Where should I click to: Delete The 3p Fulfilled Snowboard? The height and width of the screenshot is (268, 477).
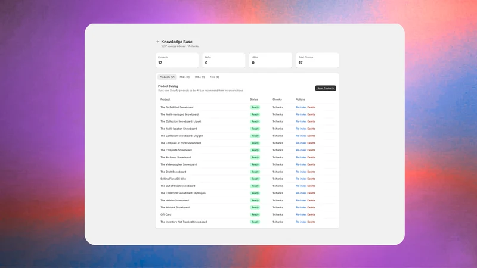311,107
